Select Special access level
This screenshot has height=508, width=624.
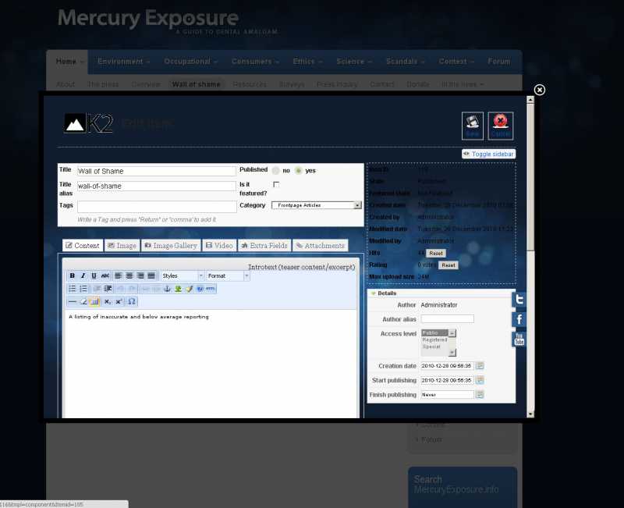434,346
